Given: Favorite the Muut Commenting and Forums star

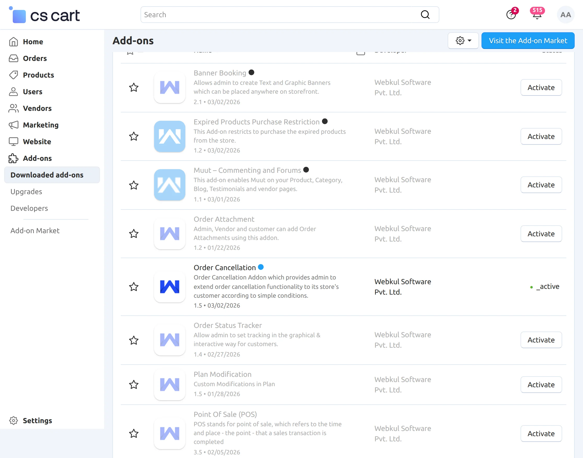Looking at the screenshot, I should coord(134,185).
